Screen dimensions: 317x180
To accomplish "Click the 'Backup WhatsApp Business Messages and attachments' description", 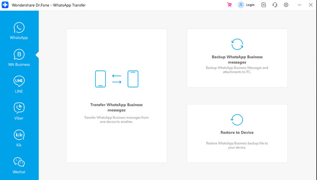I will pos(237,70).
